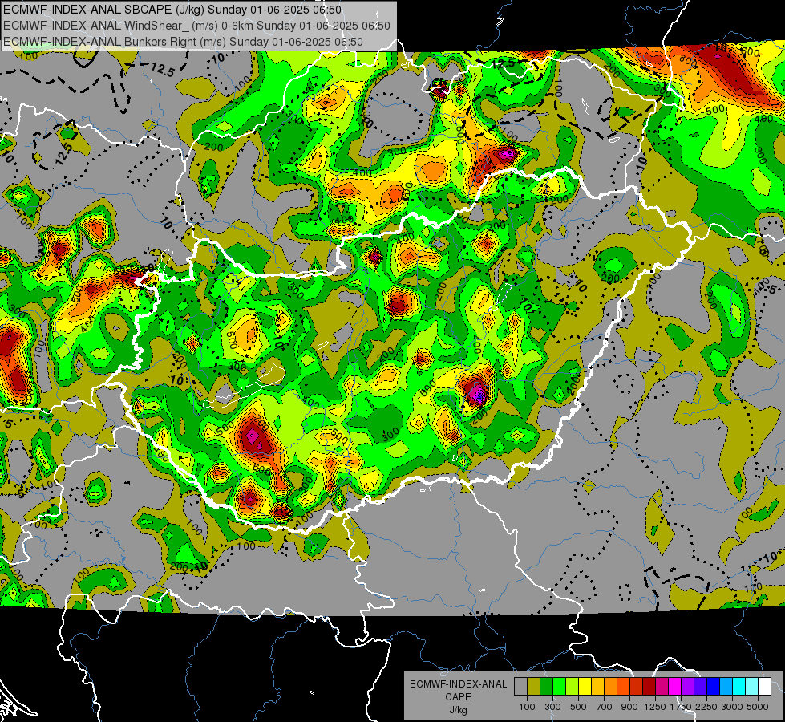Click the 500 label under the legend

[578, 707]
